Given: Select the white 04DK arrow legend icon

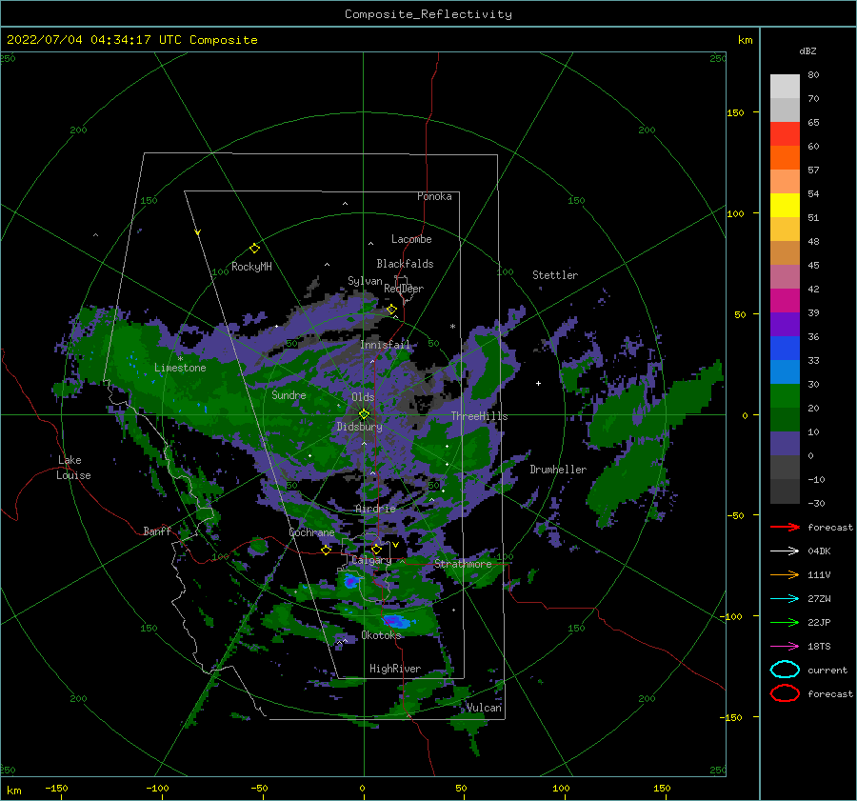Looking at the screenshot, I should click(785, 551).
